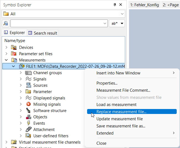Click the Attachment paperclip icon
The width and height of the screenshot is (180, 148).
pyautogui.click(x=28, y=129)
